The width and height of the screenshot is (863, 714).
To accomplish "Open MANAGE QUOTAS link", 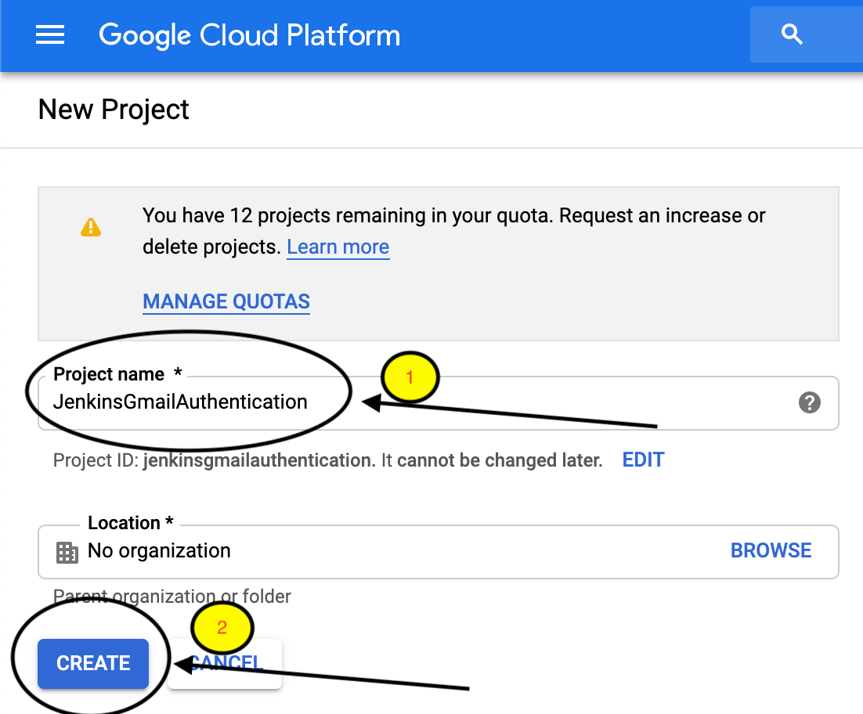I will tap(226, 301).
